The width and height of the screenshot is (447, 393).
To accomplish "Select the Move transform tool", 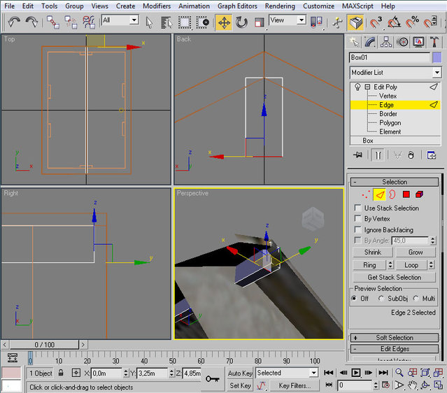I will pyautogui.click(x=224, y=22).
